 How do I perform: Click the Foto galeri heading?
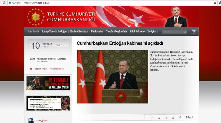42,120
